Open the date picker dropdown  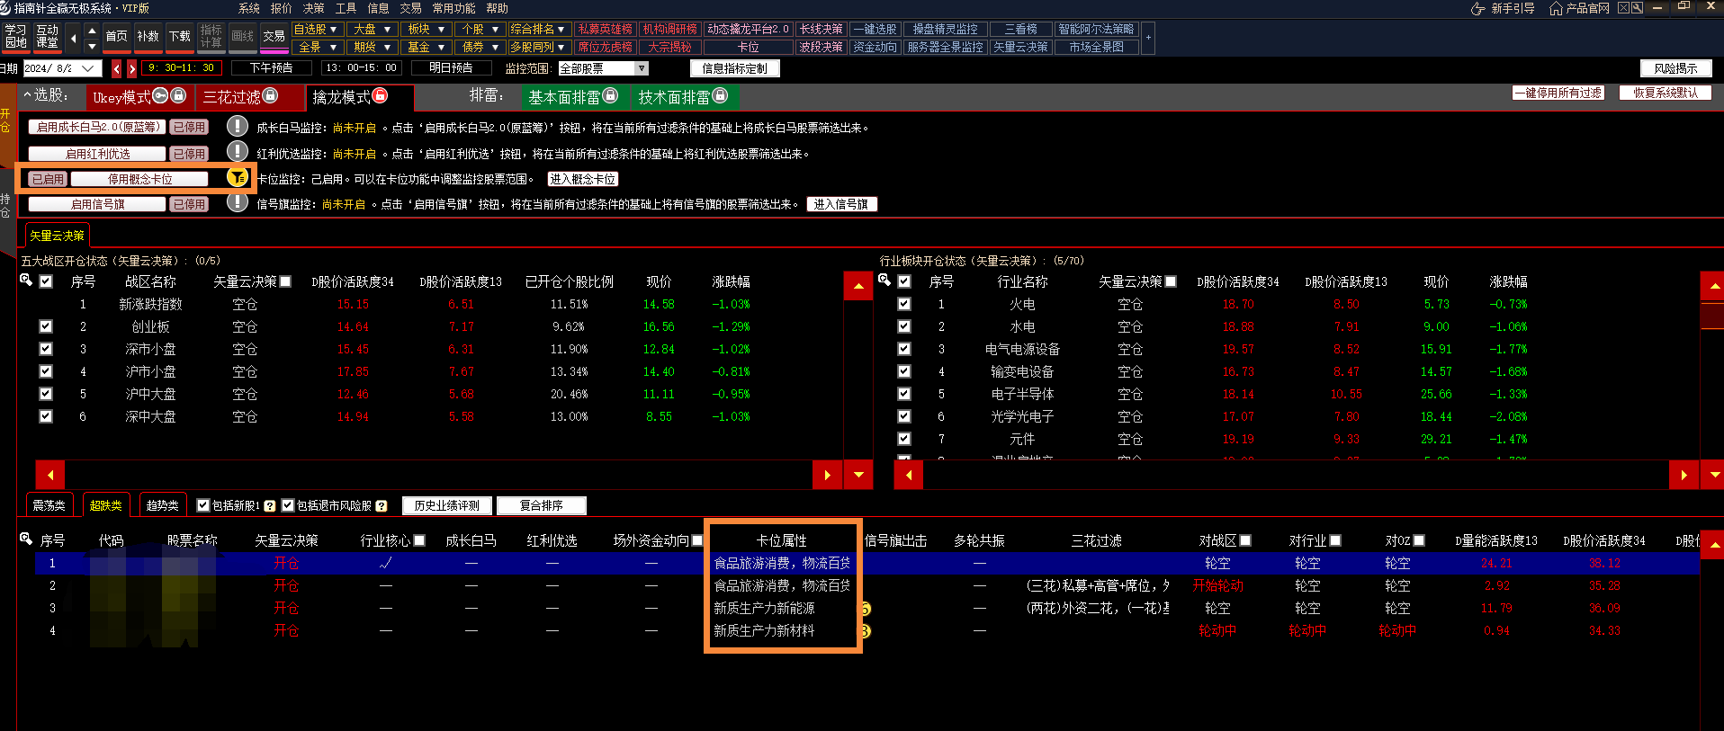click(88, 68)
